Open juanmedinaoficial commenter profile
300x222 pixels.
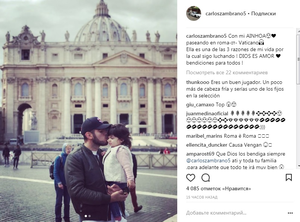207,113
